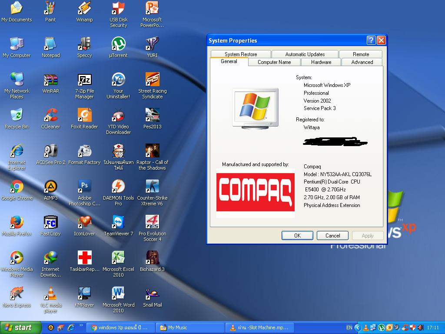The image size is (445, 334).
Task: Select the Adobe Photoshop desktop shortcut
Action: (x=84, y=187)
